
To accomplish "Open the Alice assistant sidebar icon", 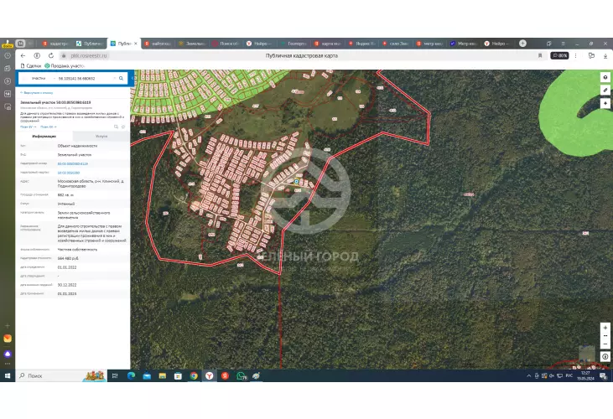I will (8, 354).
